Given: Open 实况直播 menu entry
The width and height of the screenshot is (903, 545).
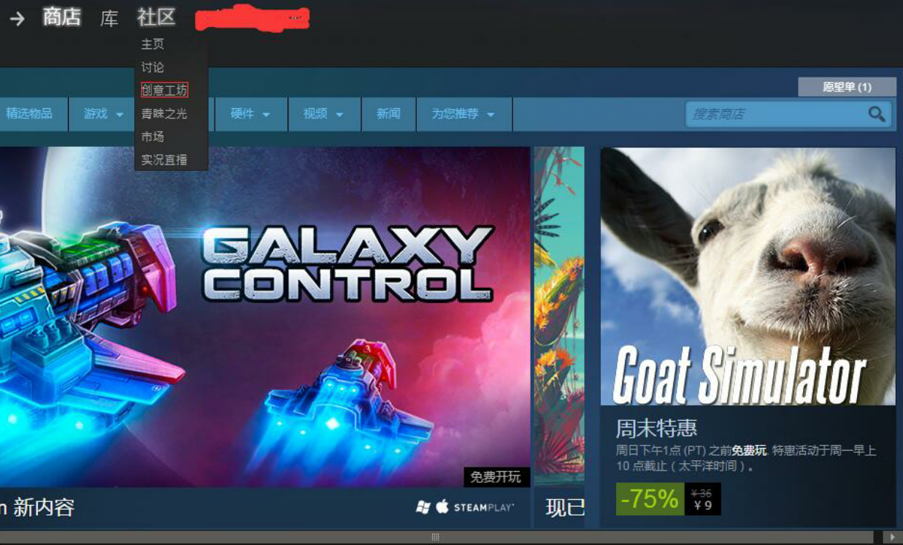Looking at the screenshot, I should [x=164, y=159].
